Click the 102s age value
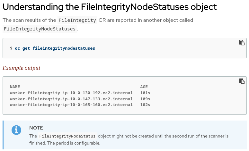This screenshot has width=249, height=151. [x=145, y=105]
